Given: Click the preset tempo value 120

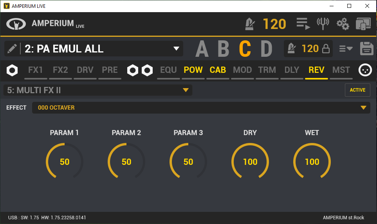Looking at the screenshot, I should click(310, 49).
